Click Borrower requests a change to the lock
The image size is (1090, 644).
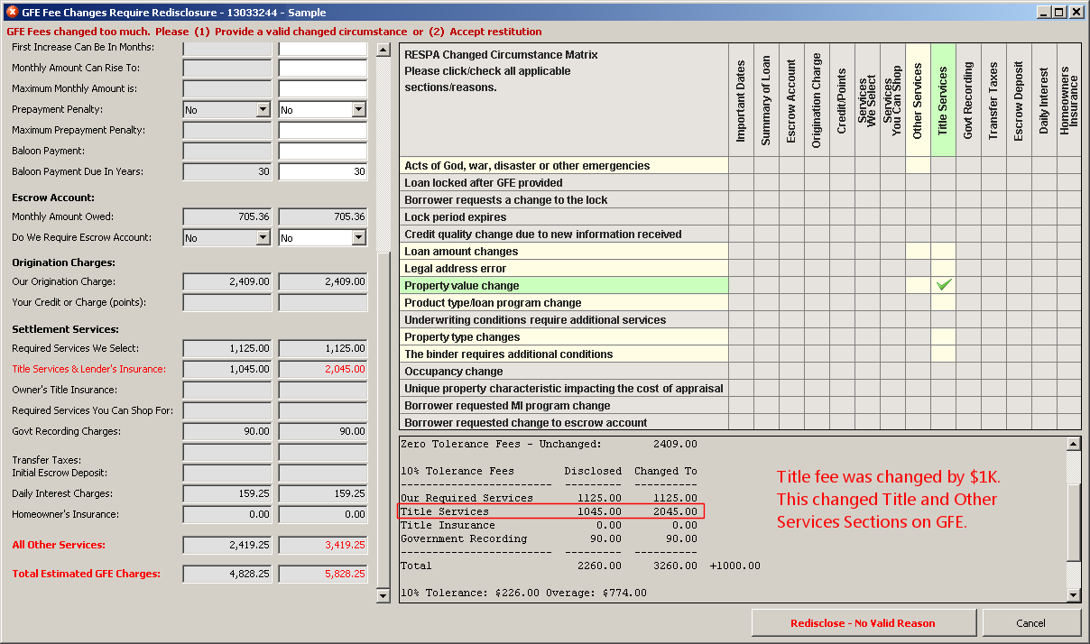pos(564,199)
